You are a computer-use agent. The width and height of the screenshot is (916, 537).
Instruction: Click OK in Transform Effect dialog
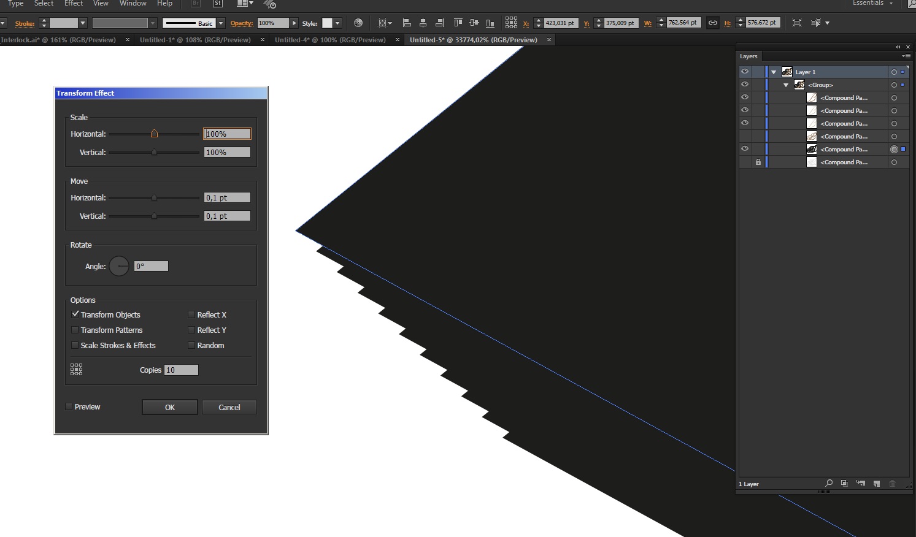click(x=170, y=407)
